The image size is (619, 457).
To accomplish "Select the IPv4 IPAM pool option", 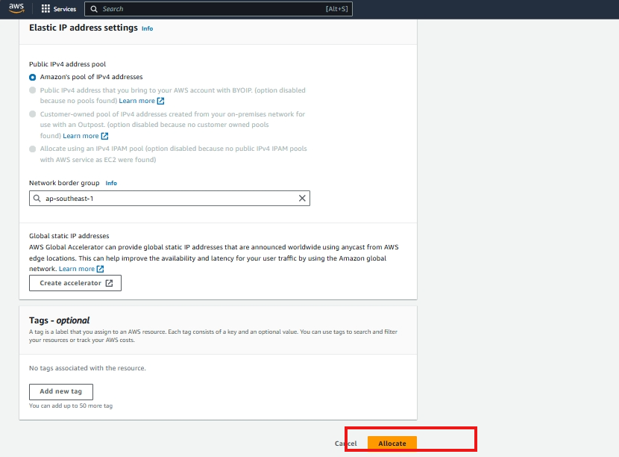I will coord(32,149).
